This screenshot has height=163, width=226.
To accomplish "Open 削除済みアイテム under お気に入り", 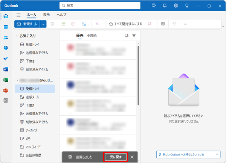I will [35, 69].
